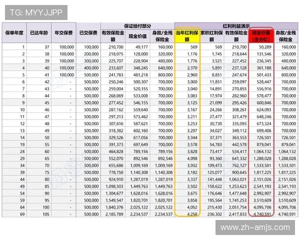Select the cell showing 218,644
Screen dimensions: 300x240
coord(236,54)
